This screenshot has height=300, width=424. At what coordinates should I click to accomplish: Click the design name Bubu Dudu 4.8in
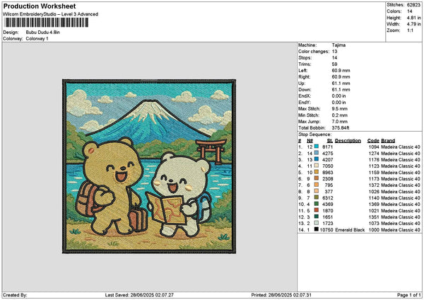pyautogui.click(x=42, y=33)
